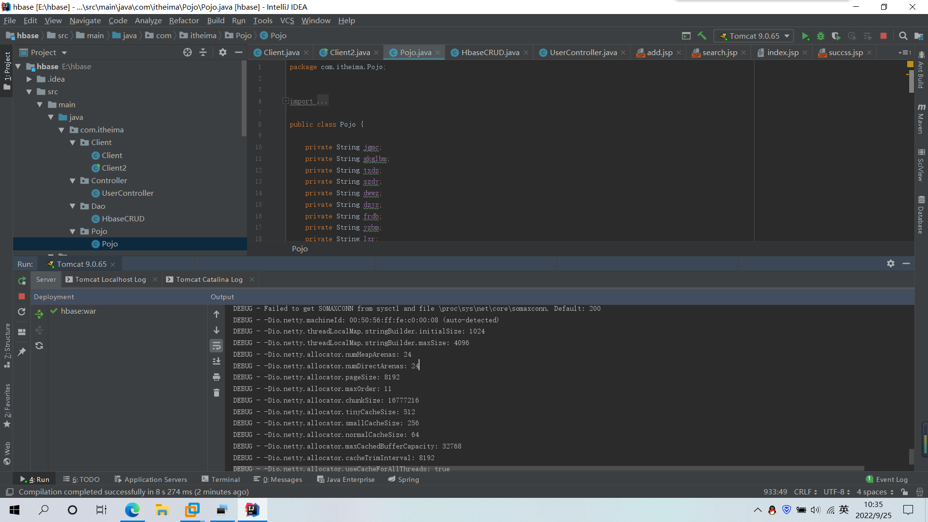Click the red Stop icon in top toolbar
928x522 pixels.
884,36
